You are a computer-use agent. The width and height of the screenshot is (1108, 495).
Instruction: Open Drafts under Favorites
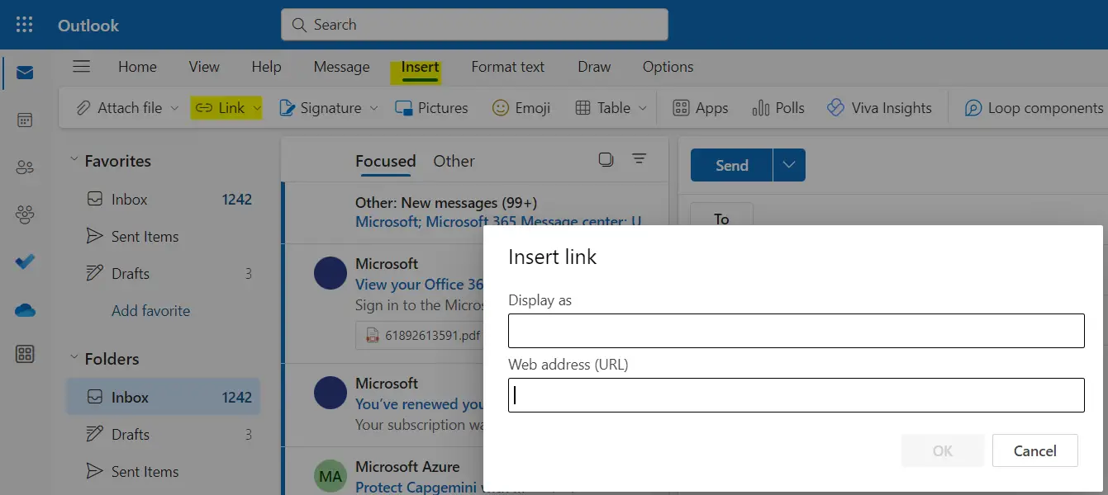pyautogui.click(x=164, y=274)
